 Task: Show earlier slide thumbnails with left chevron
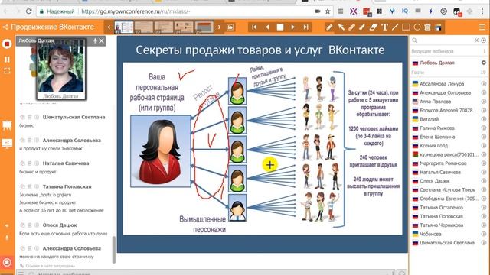tap(109, 27)
